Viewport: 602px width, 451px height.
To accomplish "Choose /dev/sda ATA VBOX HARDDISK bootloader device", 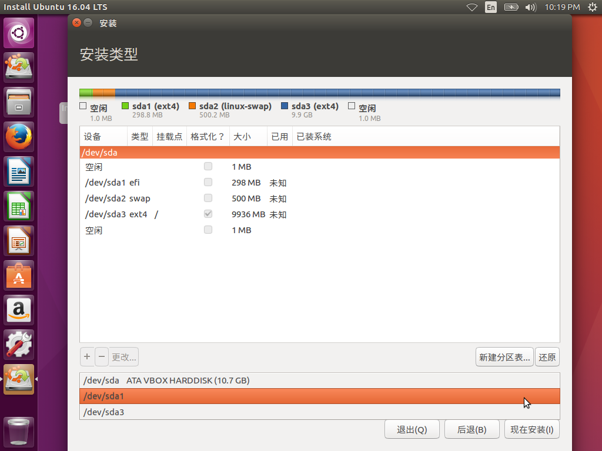I will [x=319, y=381].
